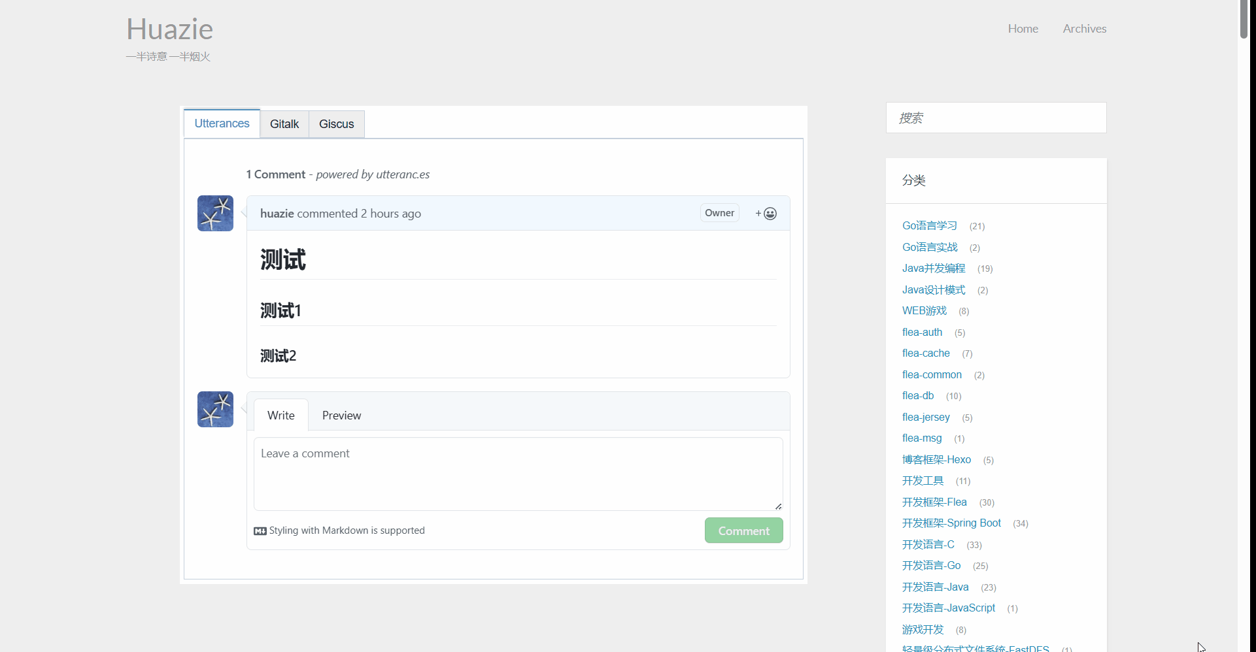Click huazie's avatar on the posted comment
The width and height of the screenshot is (1256, 652).
tap(215, 213)
